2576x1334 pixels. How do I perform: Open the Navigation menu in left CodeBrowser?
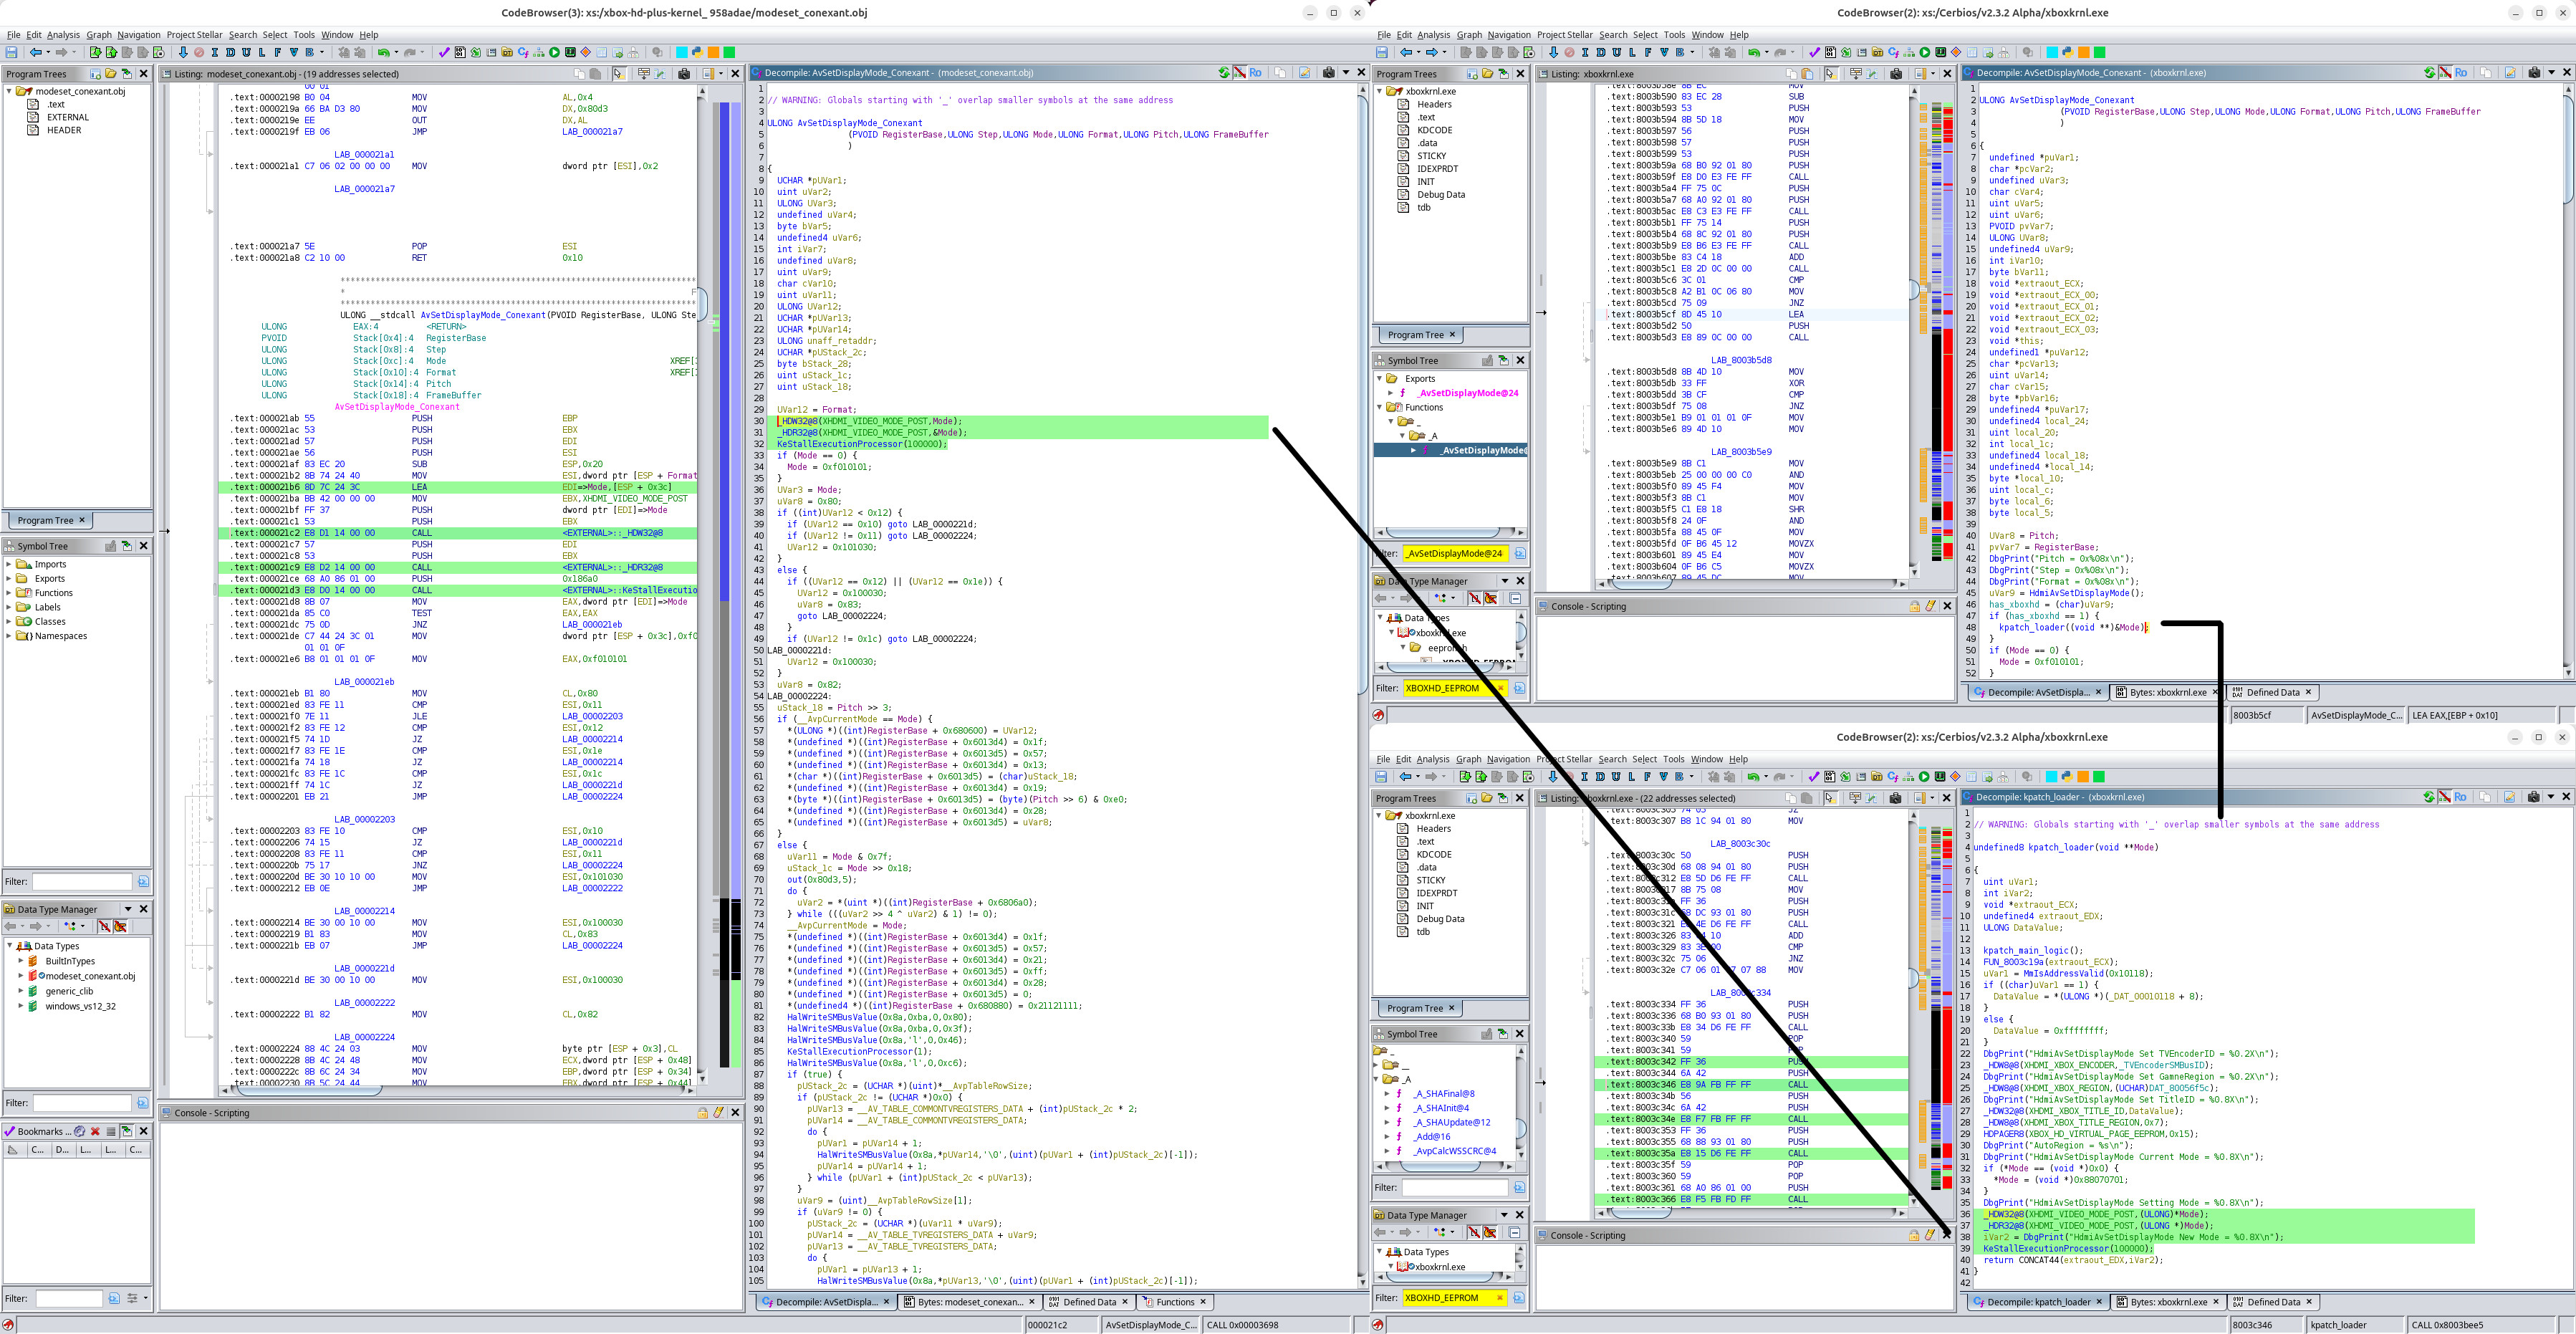[x=138, y=35]
